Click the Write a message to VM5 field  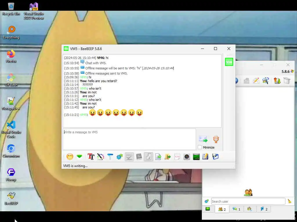129,139
